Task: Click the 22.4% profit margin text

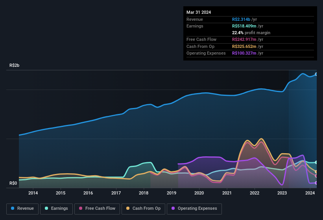Action: click(x=251, y=33)
